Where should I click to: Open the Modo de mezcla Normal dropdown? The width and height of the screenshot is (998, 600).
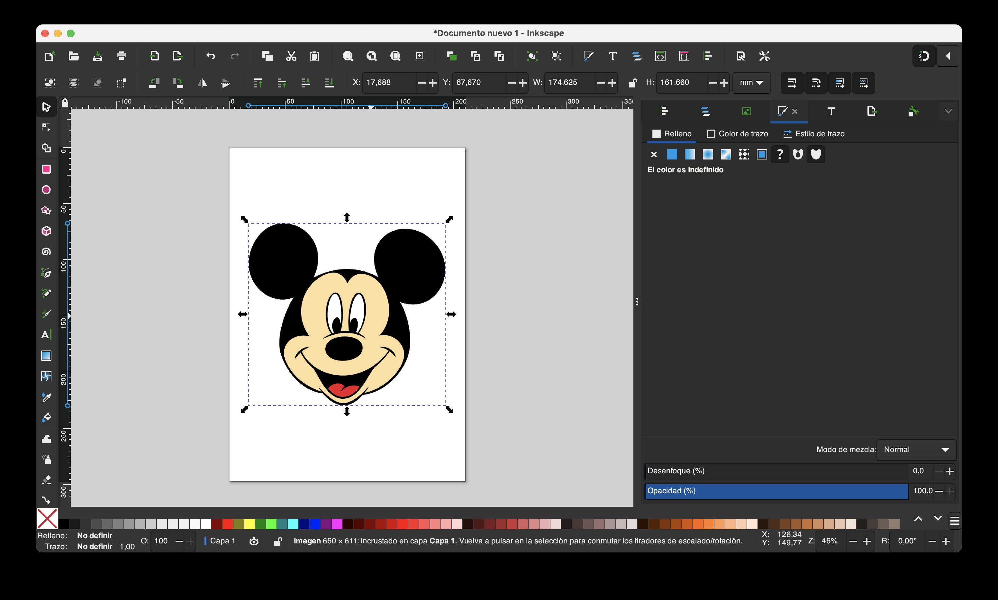pos(916,450)
